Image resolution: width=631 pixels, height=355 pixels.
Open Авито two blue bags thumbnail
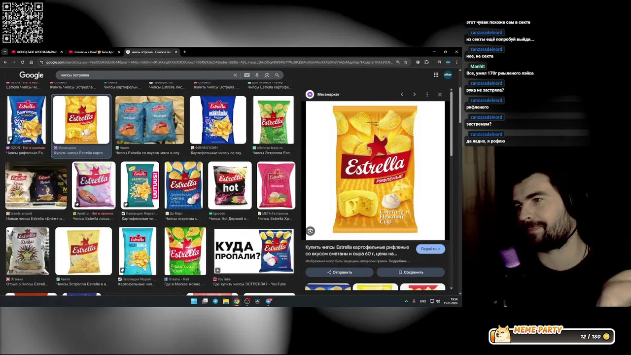tap(149, 120)
